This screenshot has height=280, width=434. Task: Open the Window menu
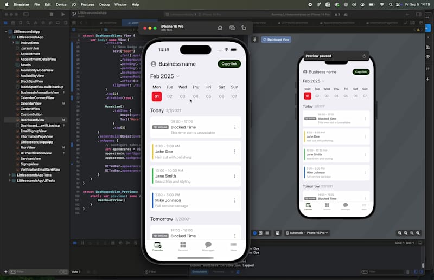coord(120,4)
